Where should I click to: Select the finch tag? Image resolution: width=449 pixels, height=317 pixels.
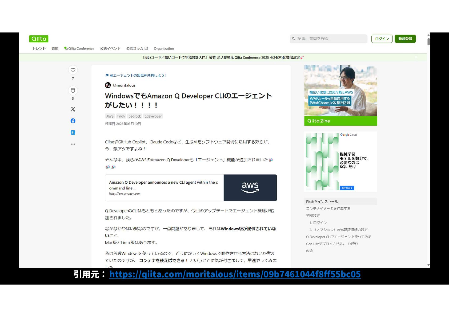(x=121, y=116)
